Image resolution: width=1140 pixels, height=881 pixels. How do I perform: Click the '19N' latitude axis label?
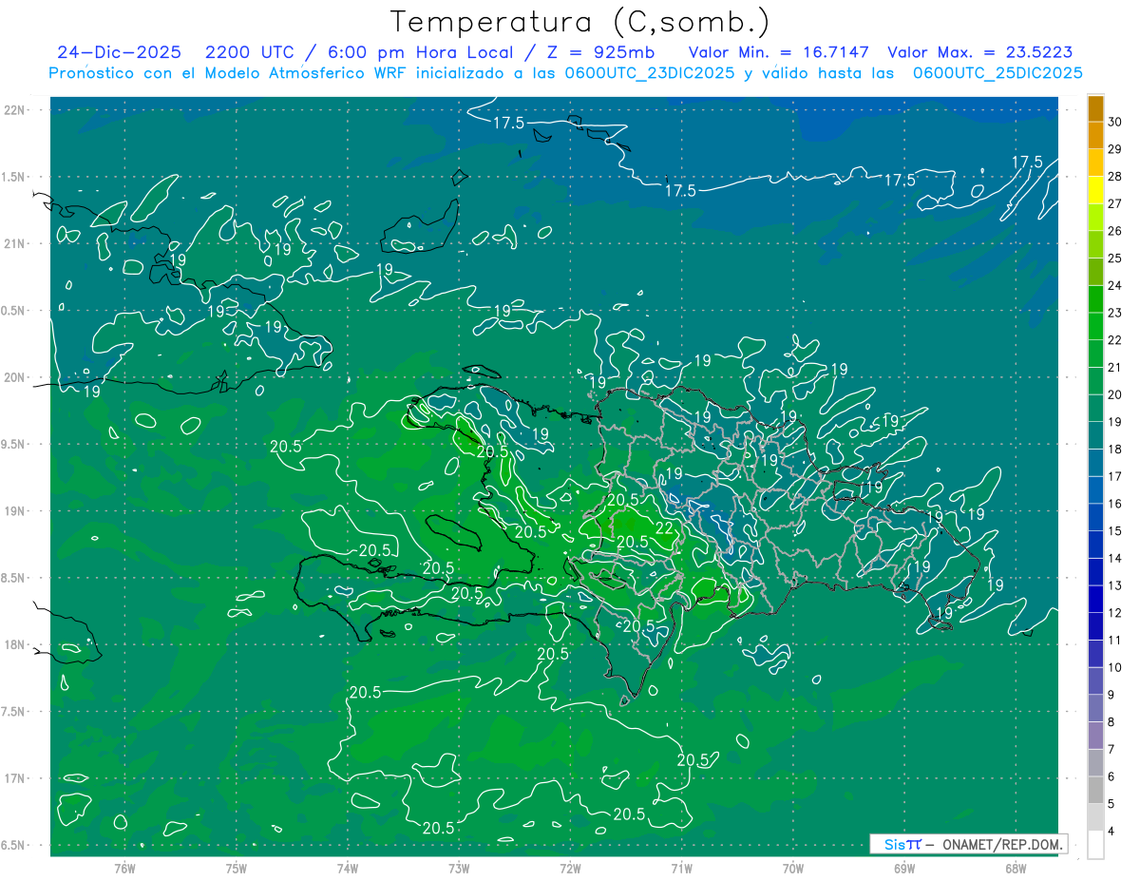point(14,510)
